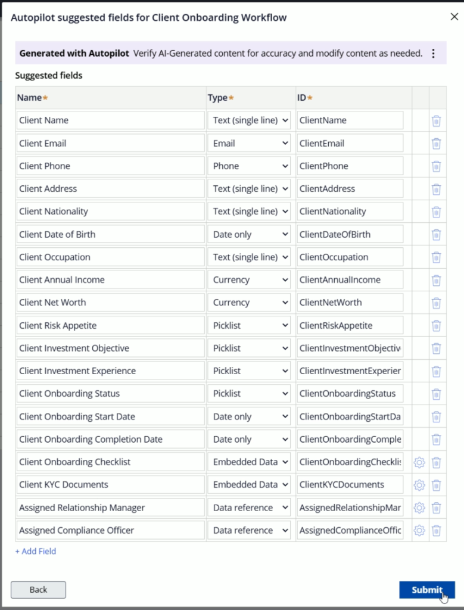Click the ClientOccupation ID field
Viewport: 464px width, 610px height.
tap(350, 257)
